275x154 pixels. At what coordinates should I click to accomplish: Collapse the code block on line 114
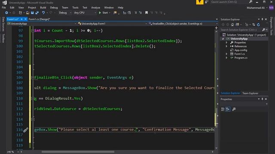point(33,119)
